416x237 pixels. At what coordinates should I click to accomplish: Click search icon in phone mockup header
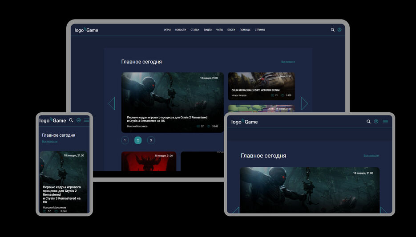(x=71, y=120)
